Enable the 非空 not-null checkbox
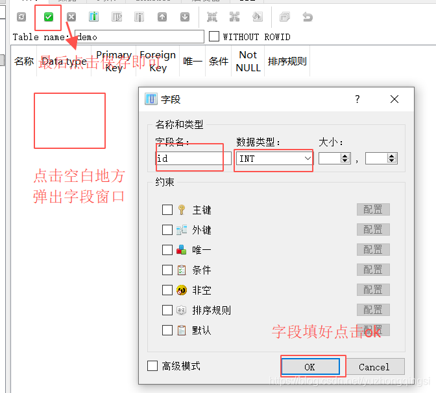Viewport: 436px width, 393px height. (x=167, y=290)
